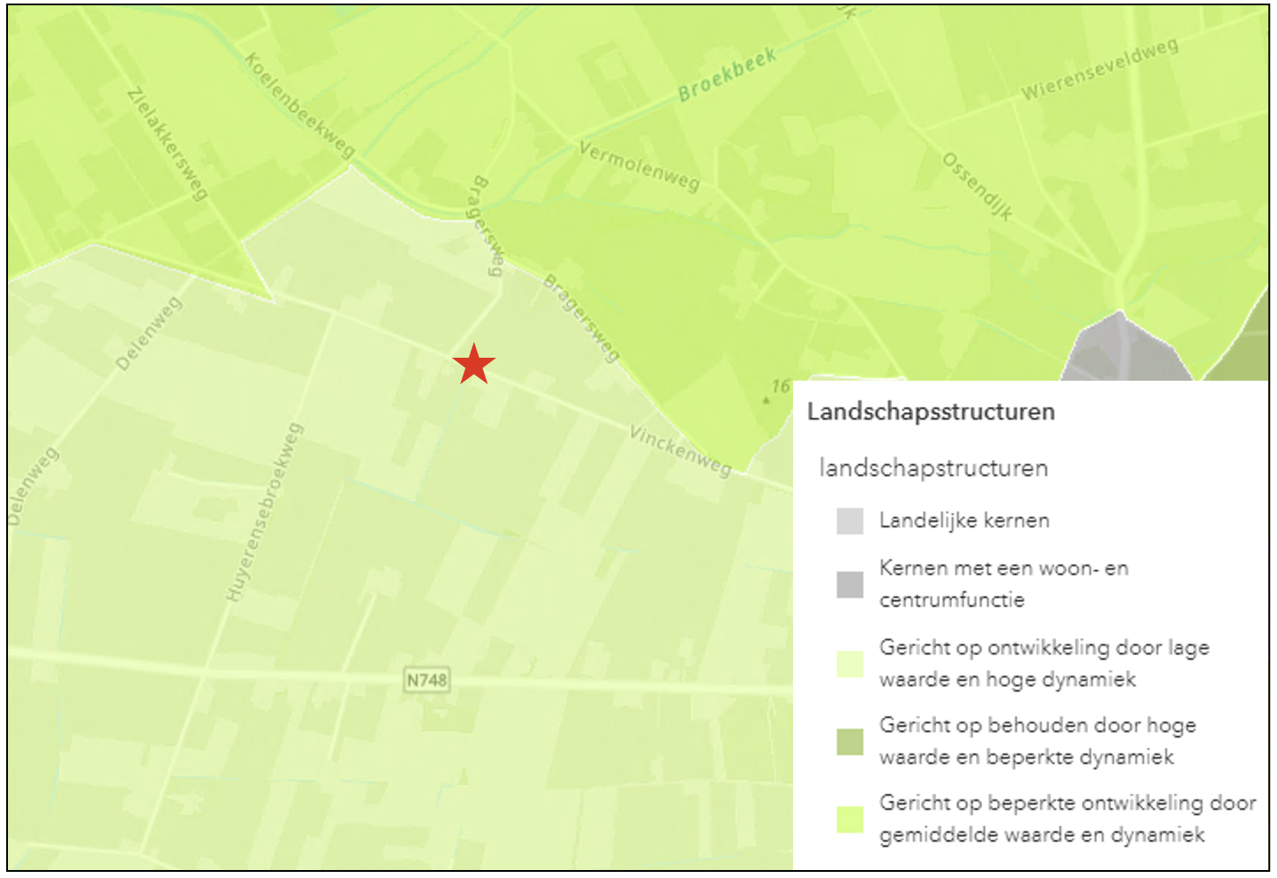Click the 'gemiddelde waarde en dynamiek' swatch
The width and height of the screenshot is (1277, 878).
point(850,820)
